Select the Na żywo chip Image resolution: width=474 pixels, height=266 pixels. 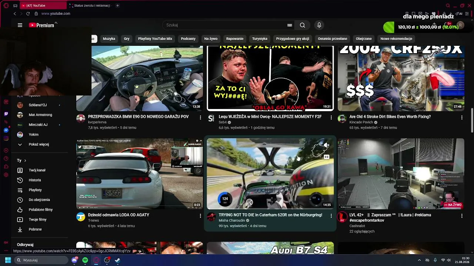(x=211, y=39)
